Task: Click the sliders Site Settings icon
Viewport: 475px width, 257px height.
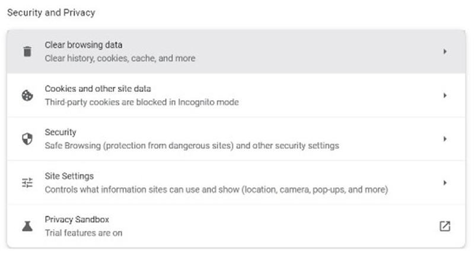Action: click(x=27, y=183)
